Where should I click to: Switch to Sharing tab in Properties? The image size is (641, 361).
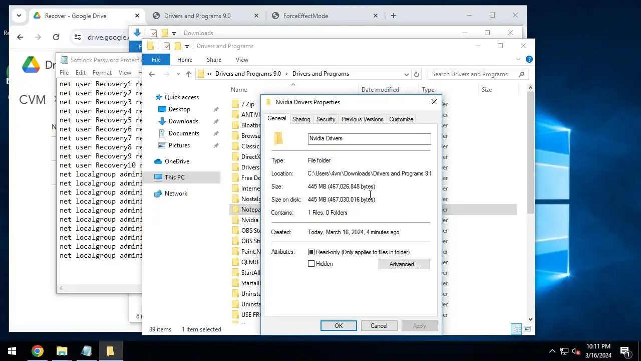301,119
